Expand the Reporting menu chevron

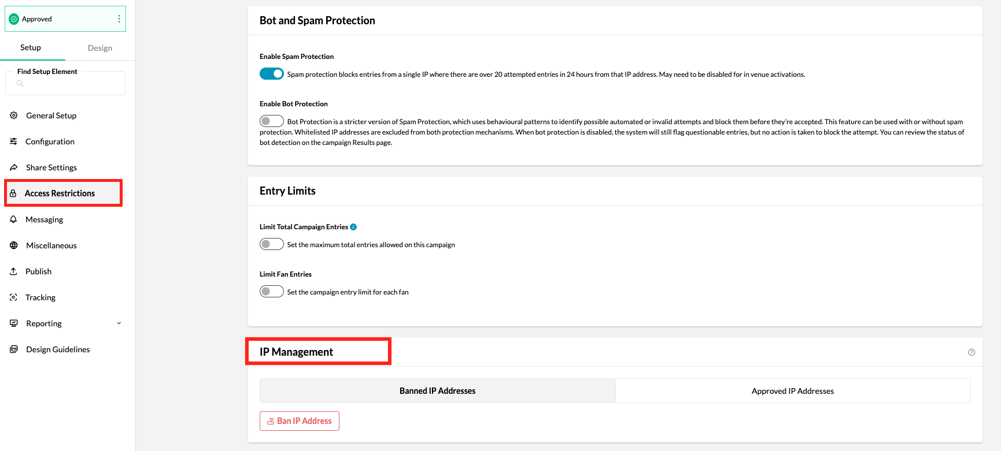click(x=119, y=323)
